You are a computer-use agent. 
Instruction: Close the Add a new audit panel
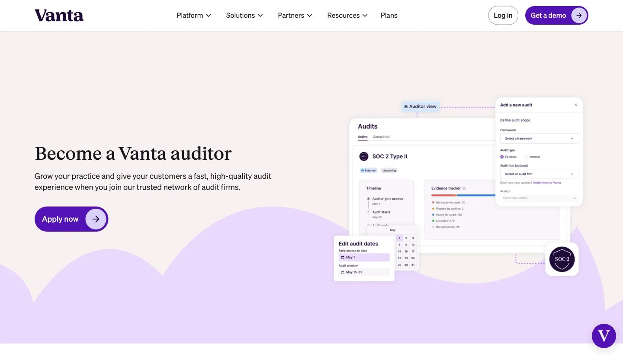575,105
